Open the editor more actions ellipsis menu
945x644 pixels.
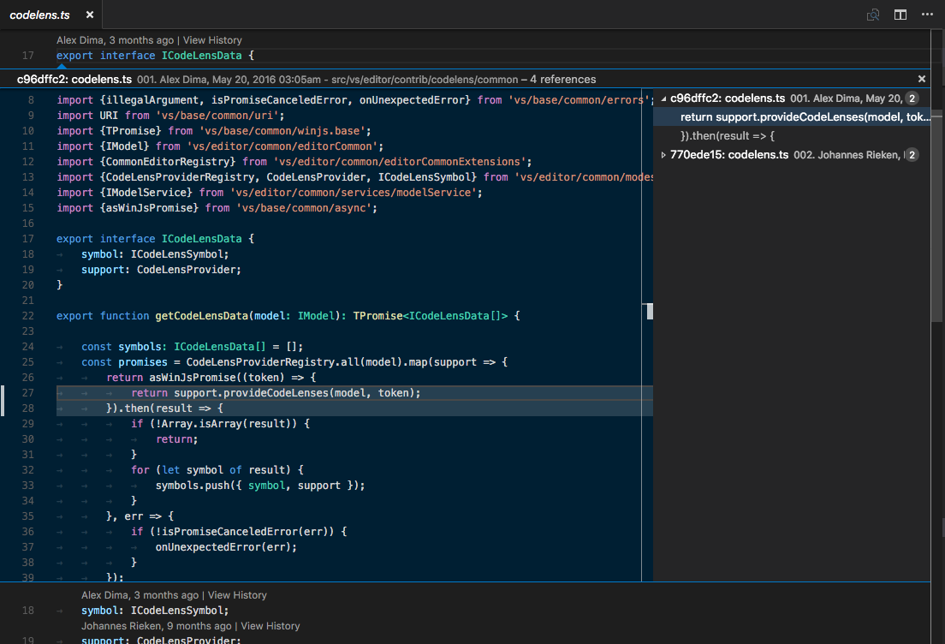point(927,15)
